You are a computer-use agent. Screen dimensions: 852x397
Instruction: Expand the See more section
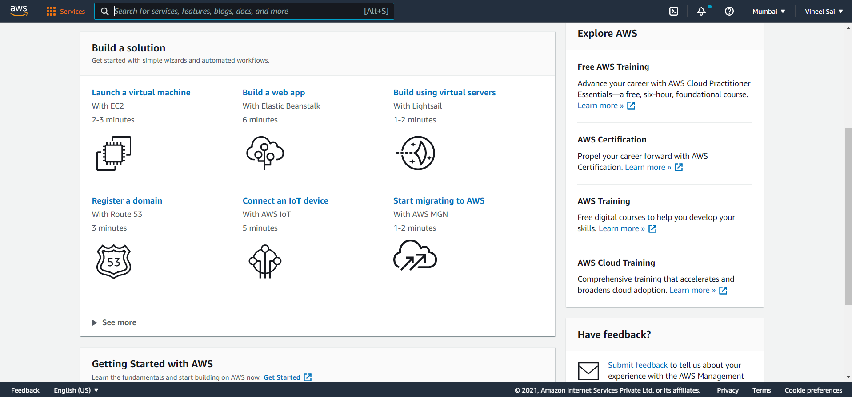click(x=114, y=322)
